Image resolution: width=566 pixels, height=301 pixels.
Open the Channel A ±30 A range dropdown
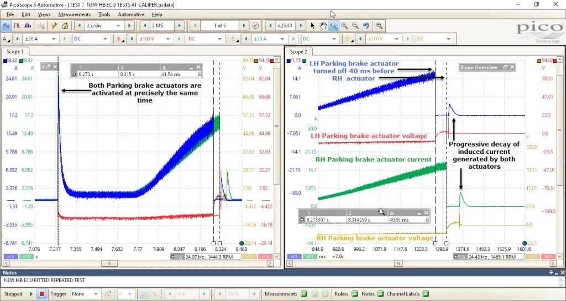coord(54,39)
